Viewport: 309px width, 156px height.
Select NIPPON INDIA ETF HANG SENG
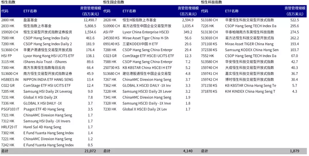tap(48, 79)
